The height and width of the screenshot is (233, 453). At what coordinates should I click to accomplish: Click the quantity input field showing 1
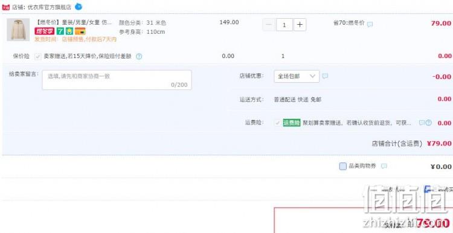[x=284, y=25]
